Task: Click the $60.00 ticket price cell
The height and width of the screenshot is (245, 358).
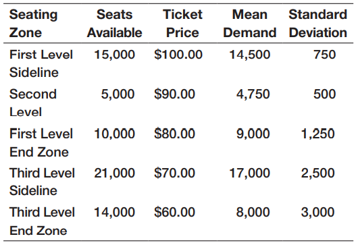Action: [174, 212]
